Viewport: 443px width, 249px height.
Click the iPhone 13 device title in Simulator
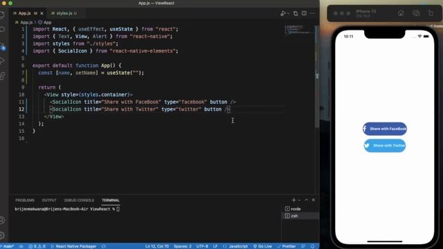click(365, 12)
